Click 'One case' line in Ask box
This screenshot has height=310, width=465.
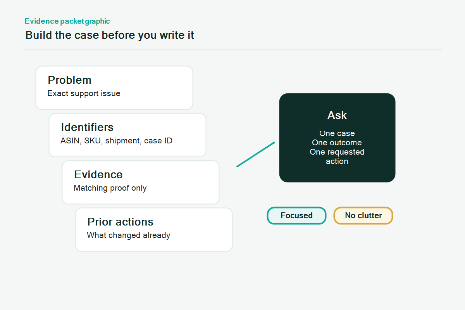(x=337, y=133)
